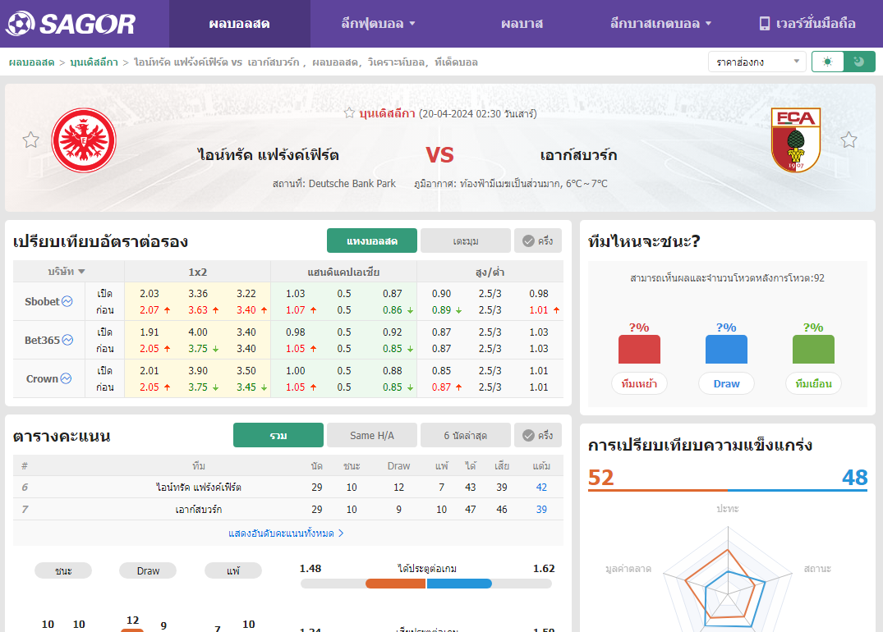Click the Crown odds history icon

pyautogui.click(x=66, y=378)
